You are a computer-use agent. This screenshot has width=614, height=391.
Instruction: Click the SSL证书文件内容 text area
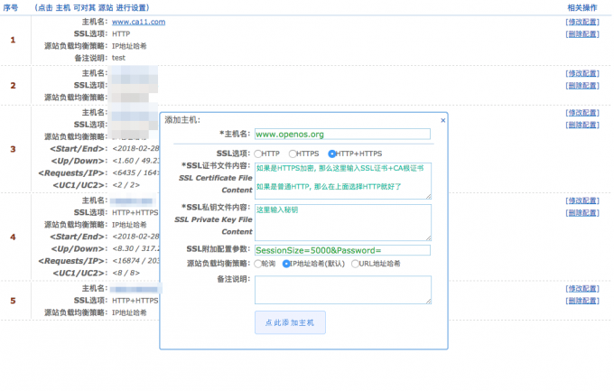pyautogui.click(x=342, y=181)
